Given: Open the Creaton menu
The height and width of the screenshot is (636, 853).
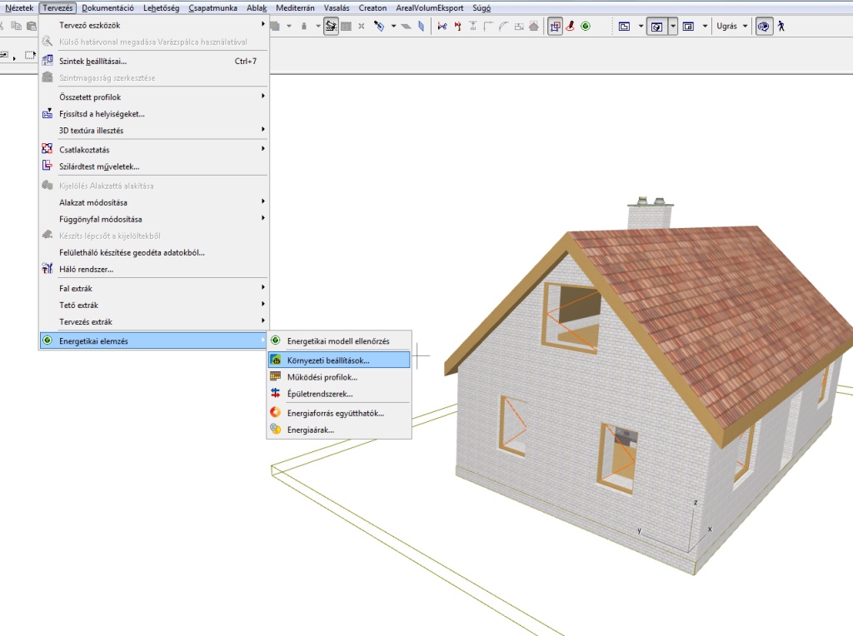Looking at the screenshot, I should pos(372,8).
